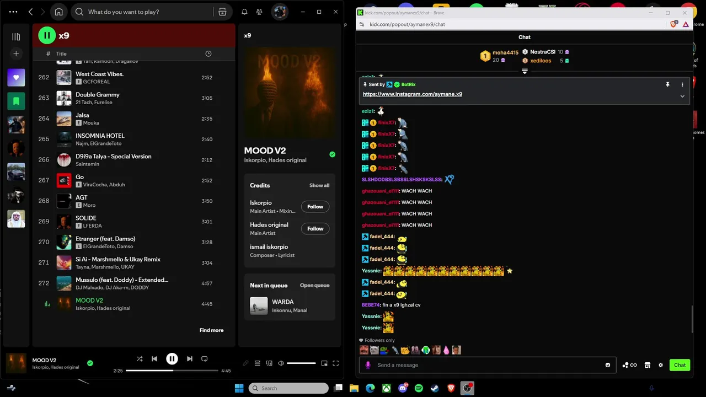Skip to the previous track
Viewport: 706px width, 397px height.
[x=154, y=359]
